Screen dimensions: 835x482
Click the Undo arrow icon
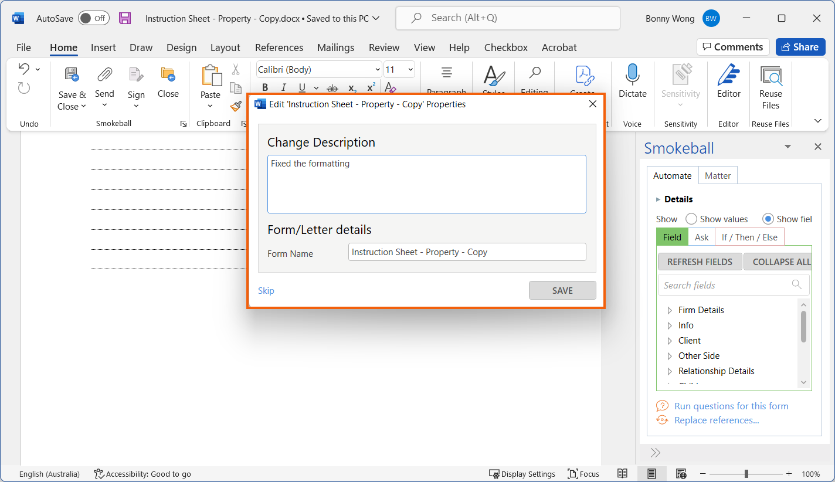pos(23,69)
